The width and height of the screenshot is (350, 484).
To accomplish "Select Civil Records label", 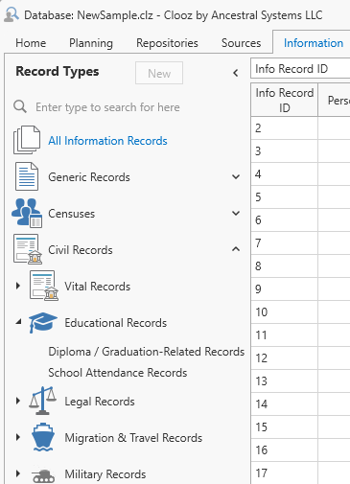I will pos(81,250).
